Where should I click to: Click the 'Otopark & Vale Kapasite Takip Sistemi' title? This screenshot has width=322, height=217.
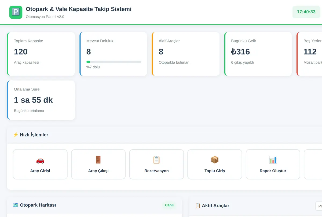point(79,9)
